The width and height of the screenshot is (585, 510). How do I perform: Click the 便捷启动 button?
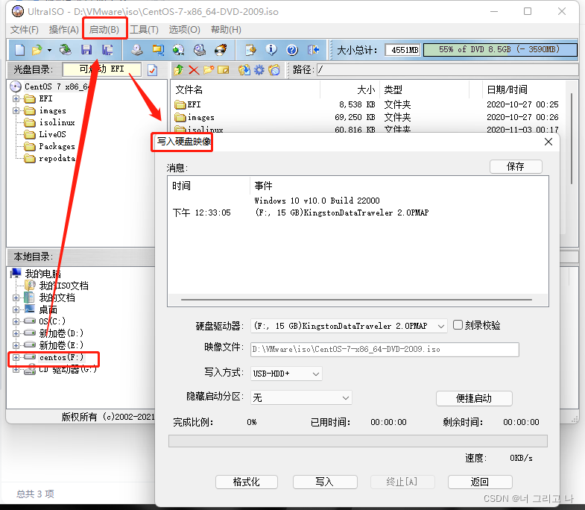tap(474, 398)
